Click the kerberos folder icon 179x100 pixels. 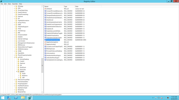pyautogui.click(x=21, y=76)
